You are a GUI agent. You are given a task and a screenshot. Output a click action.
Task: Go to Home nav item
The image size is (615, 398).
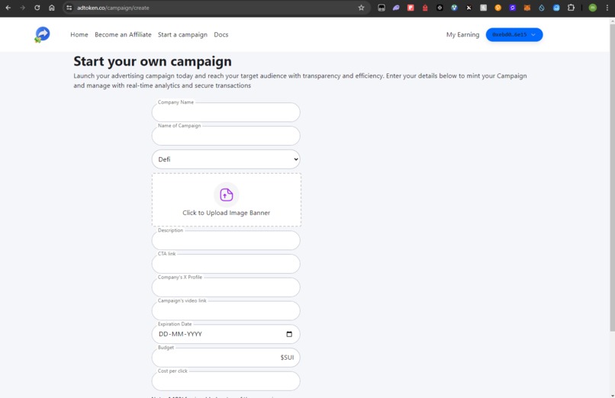pos(79,34)
